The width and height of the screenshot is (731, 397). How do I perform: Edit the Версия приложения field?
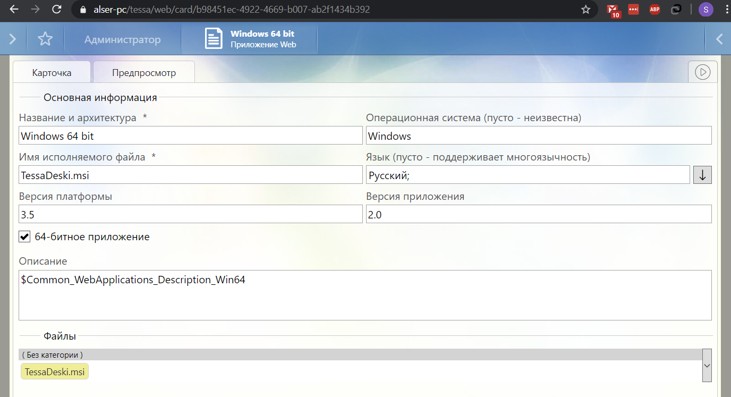pyautogui.click(x=539, y=214)
